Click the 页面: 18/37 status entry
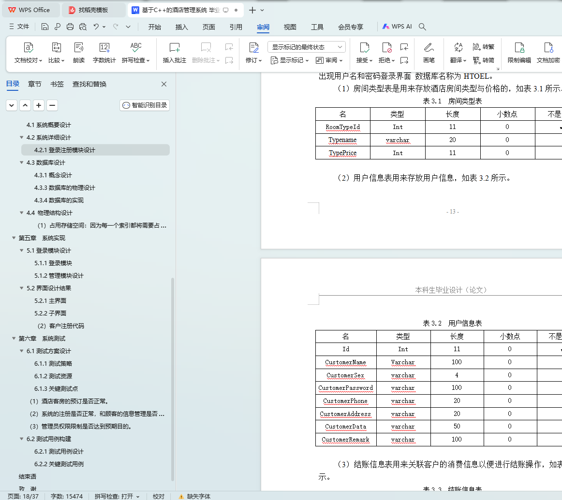Viewport: 562px width, 500px height. (23, 497)
